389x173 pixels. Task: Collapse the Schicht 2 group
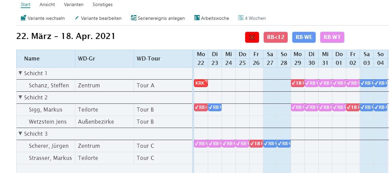tap(20, 97)
